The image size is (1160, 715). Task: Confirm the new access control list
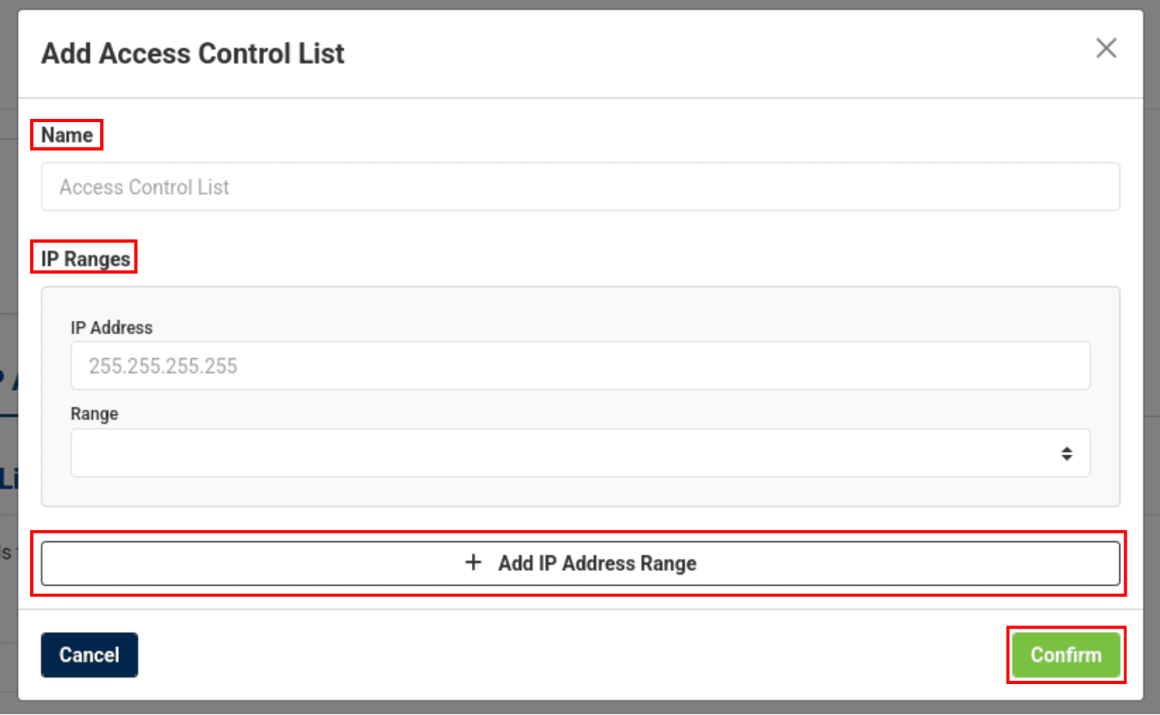(1066, 655)
